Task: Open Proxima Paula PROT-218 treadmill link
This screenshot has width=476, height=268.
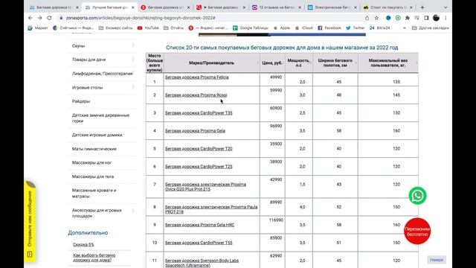Action: (211, 209)
